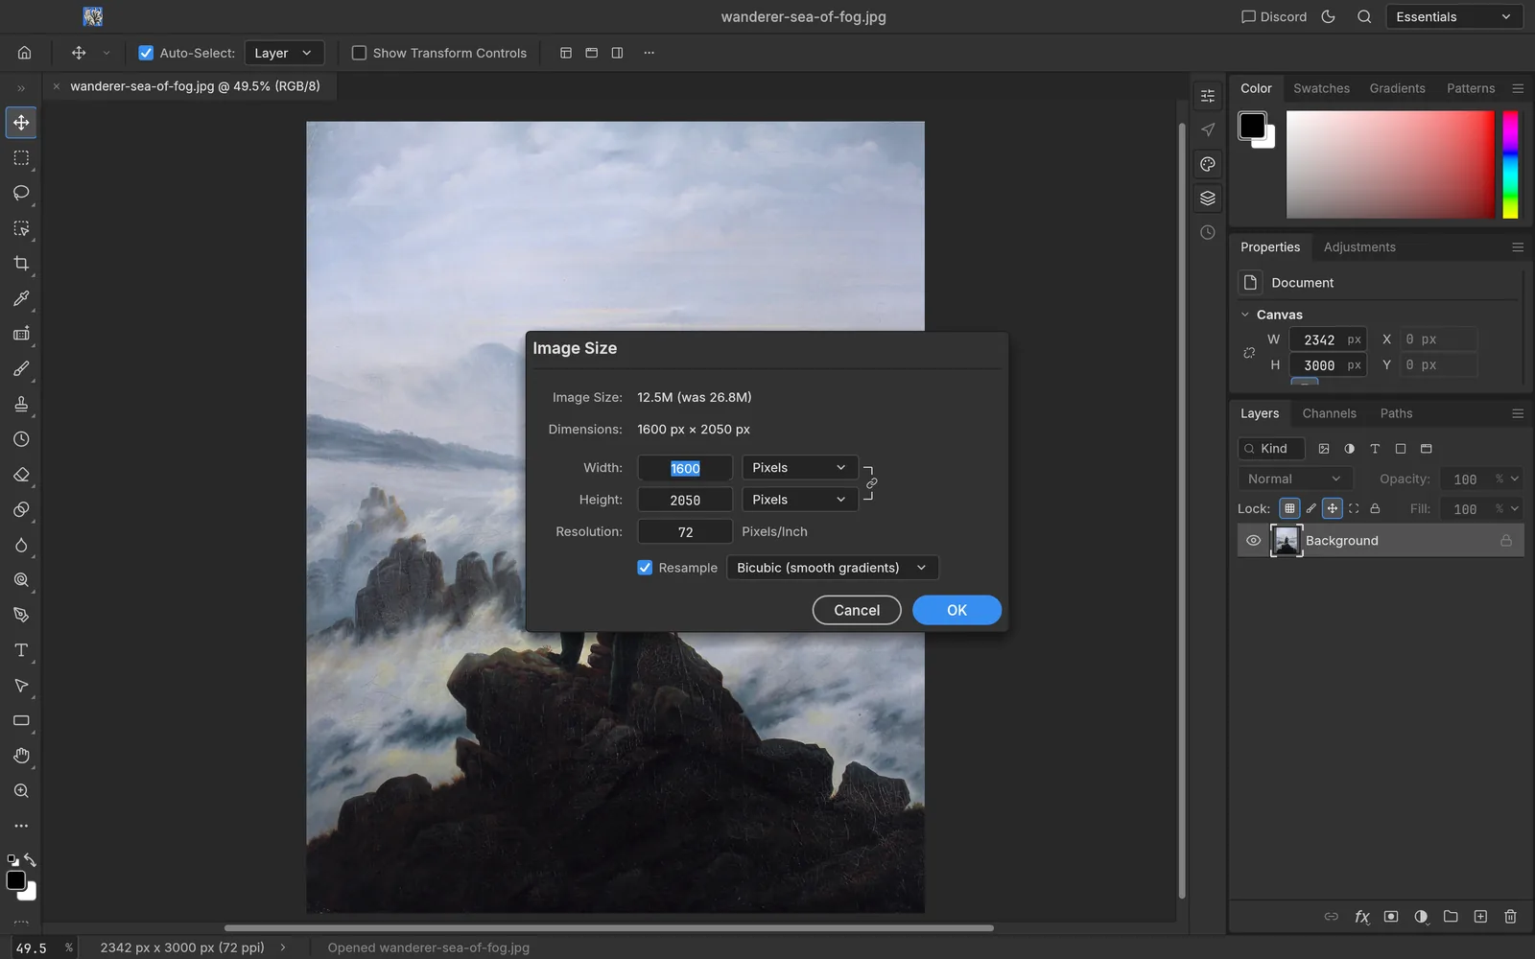This screenshot has width=1535, height=959.
Task: Select the Zoom tool in toolbar
Action: (x=21, y=791)
